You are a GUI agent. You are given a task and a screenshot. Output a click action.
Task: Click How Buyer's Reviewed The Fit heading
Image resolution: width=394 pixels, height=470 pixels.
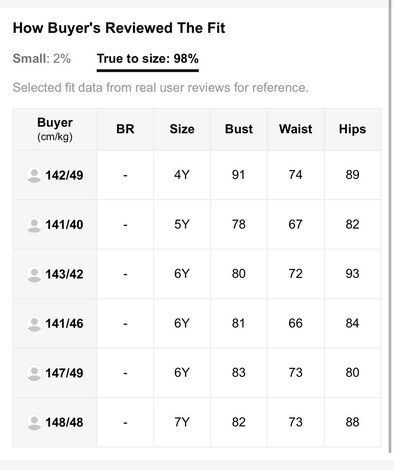coord(119,28)
